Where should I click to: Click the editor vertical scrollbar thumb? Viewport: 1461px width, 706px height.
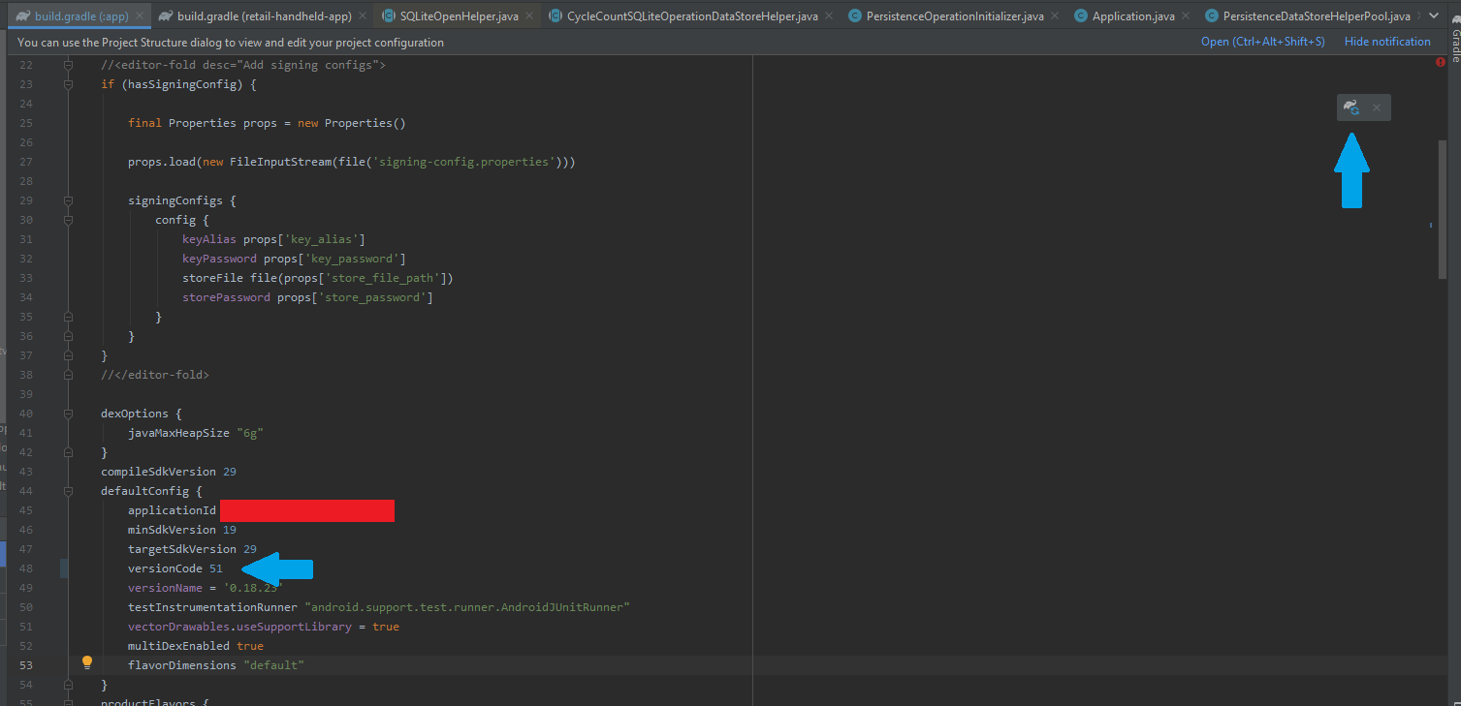[1443, 208]
